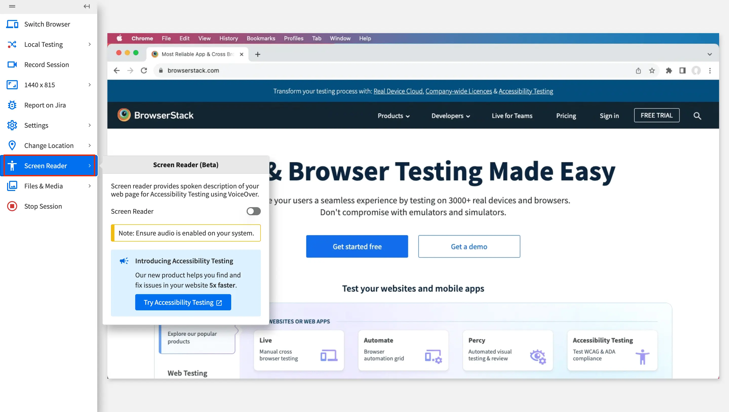Click the Switch Browser icon
This screenshot has height=412, width=729.
[12, 24]
